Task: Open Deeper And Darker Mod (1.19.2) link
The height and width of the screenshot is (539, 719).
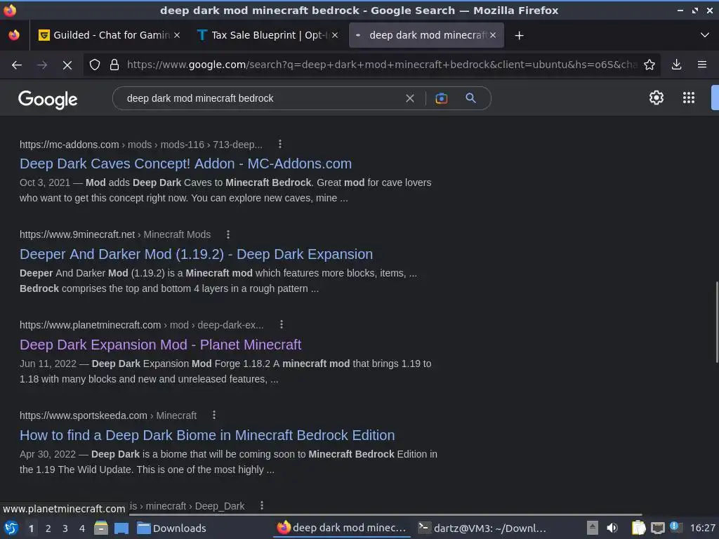Action: (197, 254)
